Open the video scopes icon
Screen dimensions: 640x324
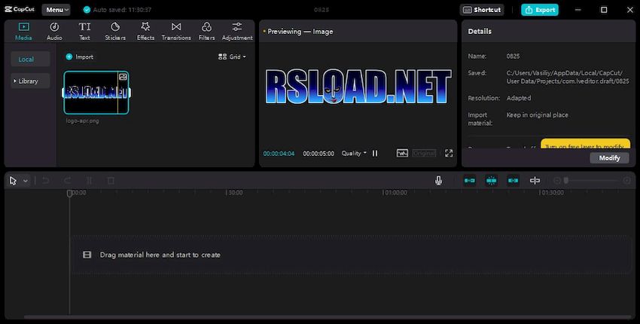(x=402, y=153)
